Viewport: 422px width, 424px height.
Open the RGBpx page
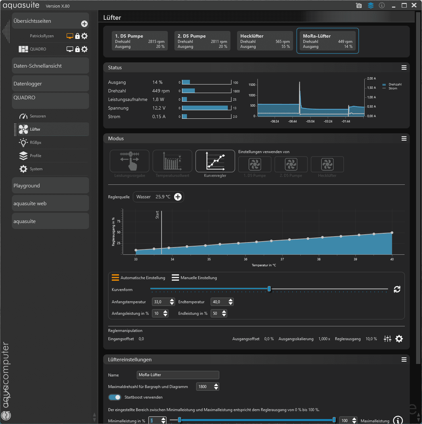tap(53, 143)
